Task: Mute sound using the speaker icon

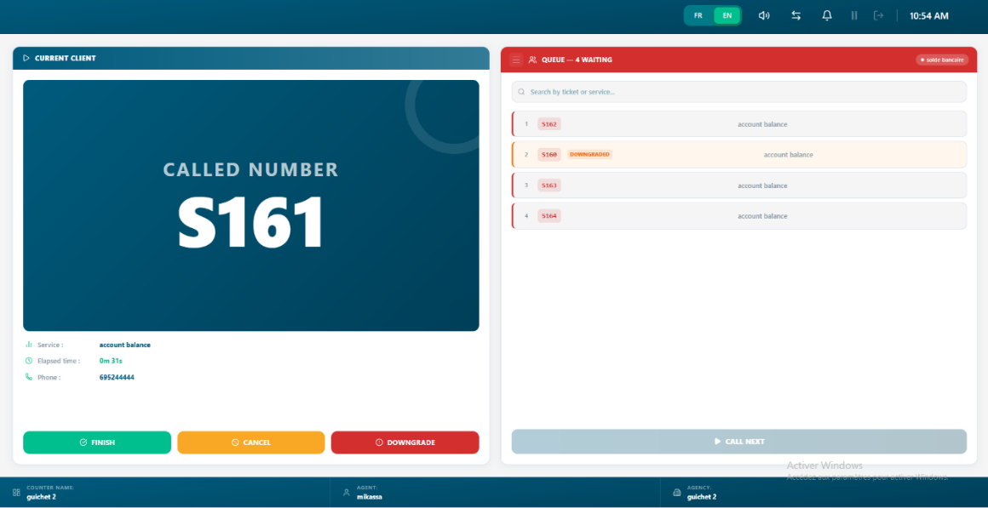Action: (764, 15)
